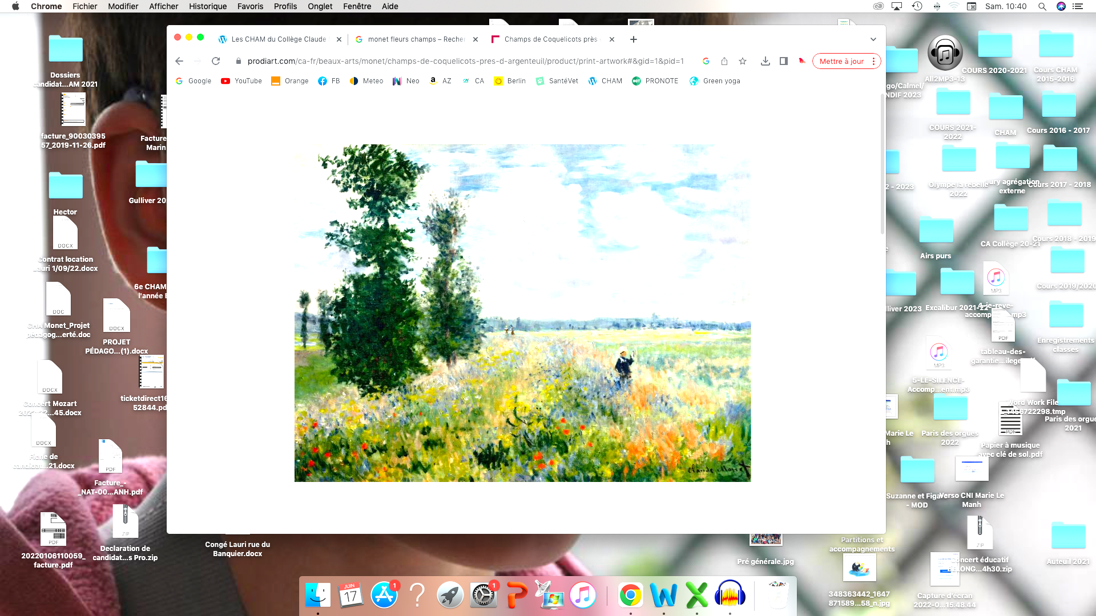Open the Afficher menu
The height and width of the screenshot is (616, 1096).
164,6
